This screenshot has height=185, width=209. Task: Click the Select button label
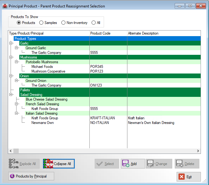[109, 164]
